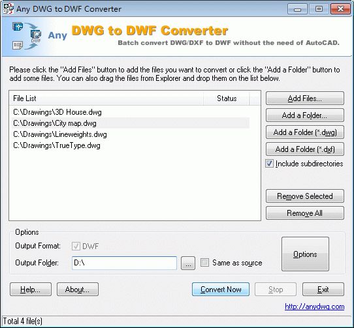Click the DWG to DWF logo graphic
Image resolution: width=354 pixels, height=328 pixels.
pos(27,36)
